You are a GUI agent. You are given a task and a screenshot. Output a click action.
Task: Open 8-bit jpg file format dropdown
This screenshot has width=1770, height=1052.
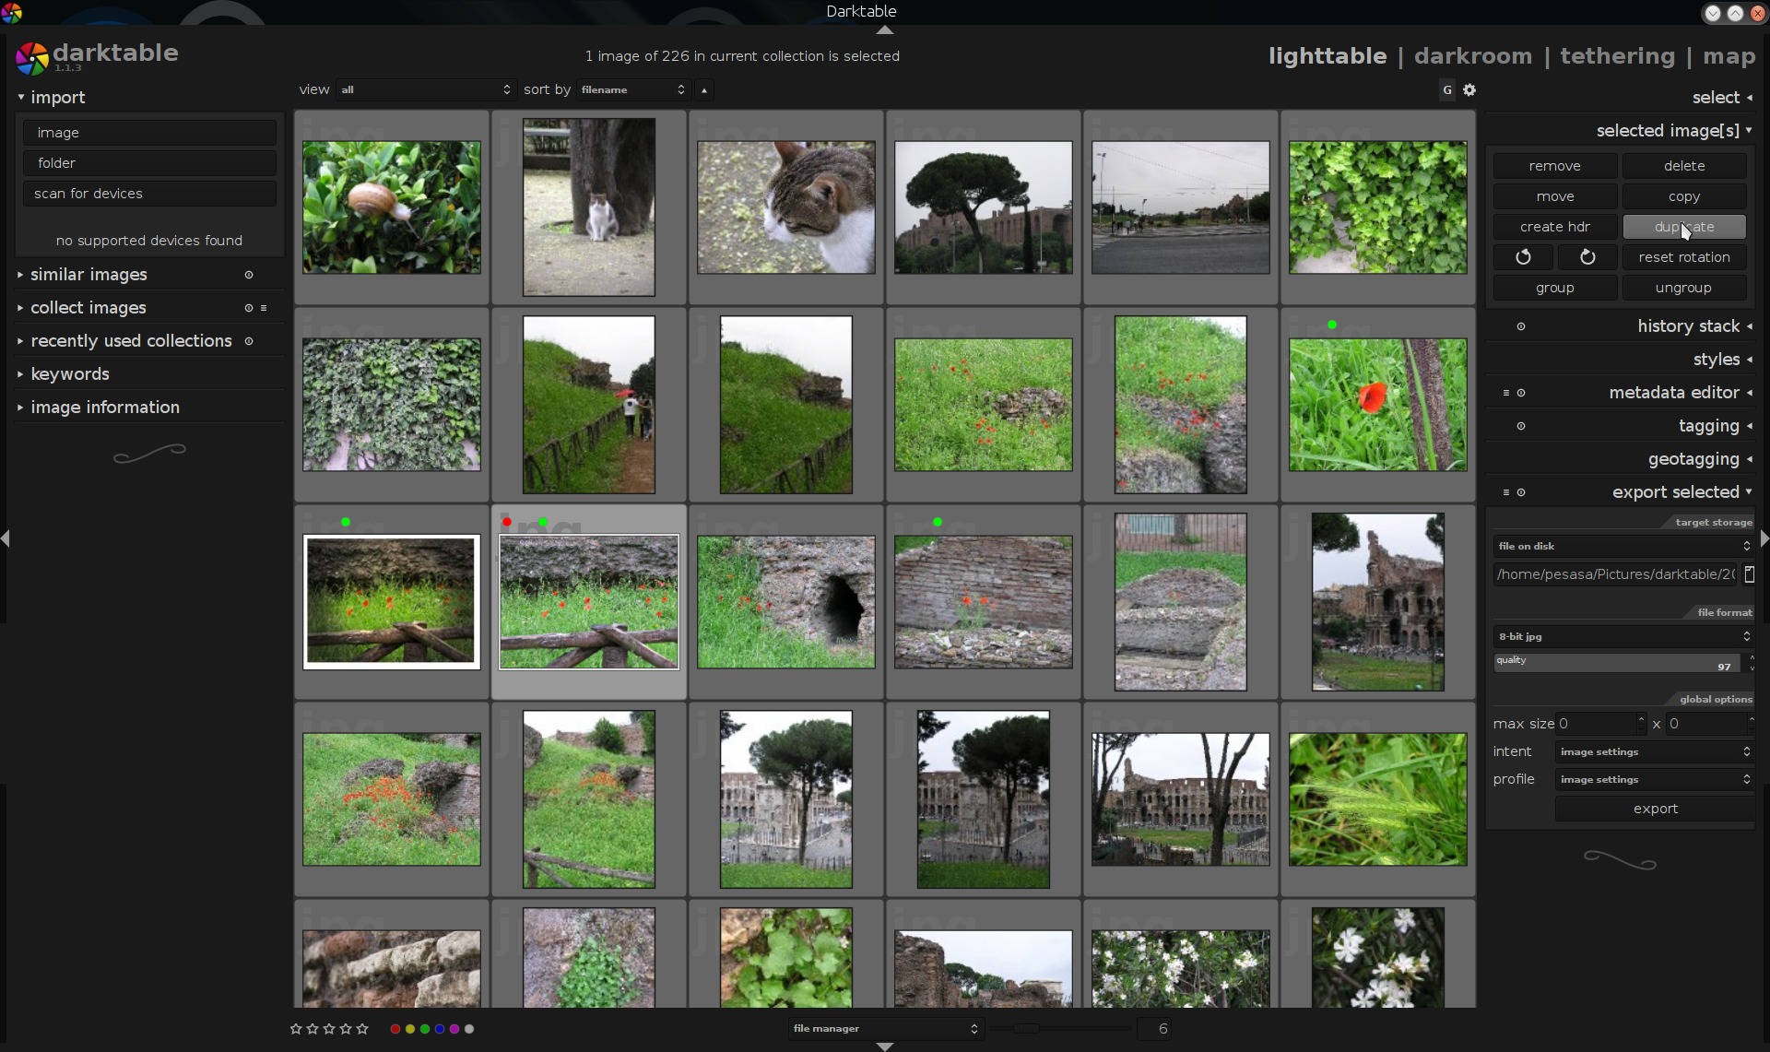click(x=1623, y=636)
